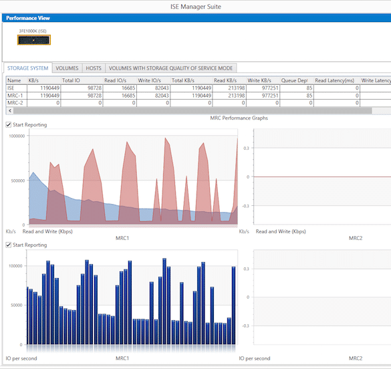Click the Read KB/s column header
The height and width of the screenshot is (369, 391).
coord(229,80)
